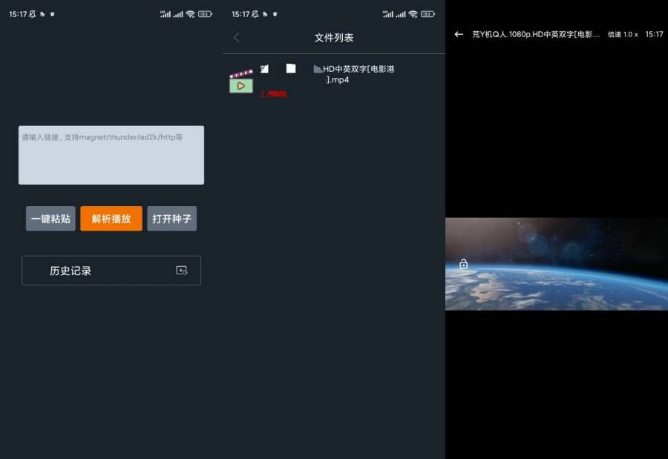
Task: Click the muted bell icon on input screen
Action: (32, 14)
